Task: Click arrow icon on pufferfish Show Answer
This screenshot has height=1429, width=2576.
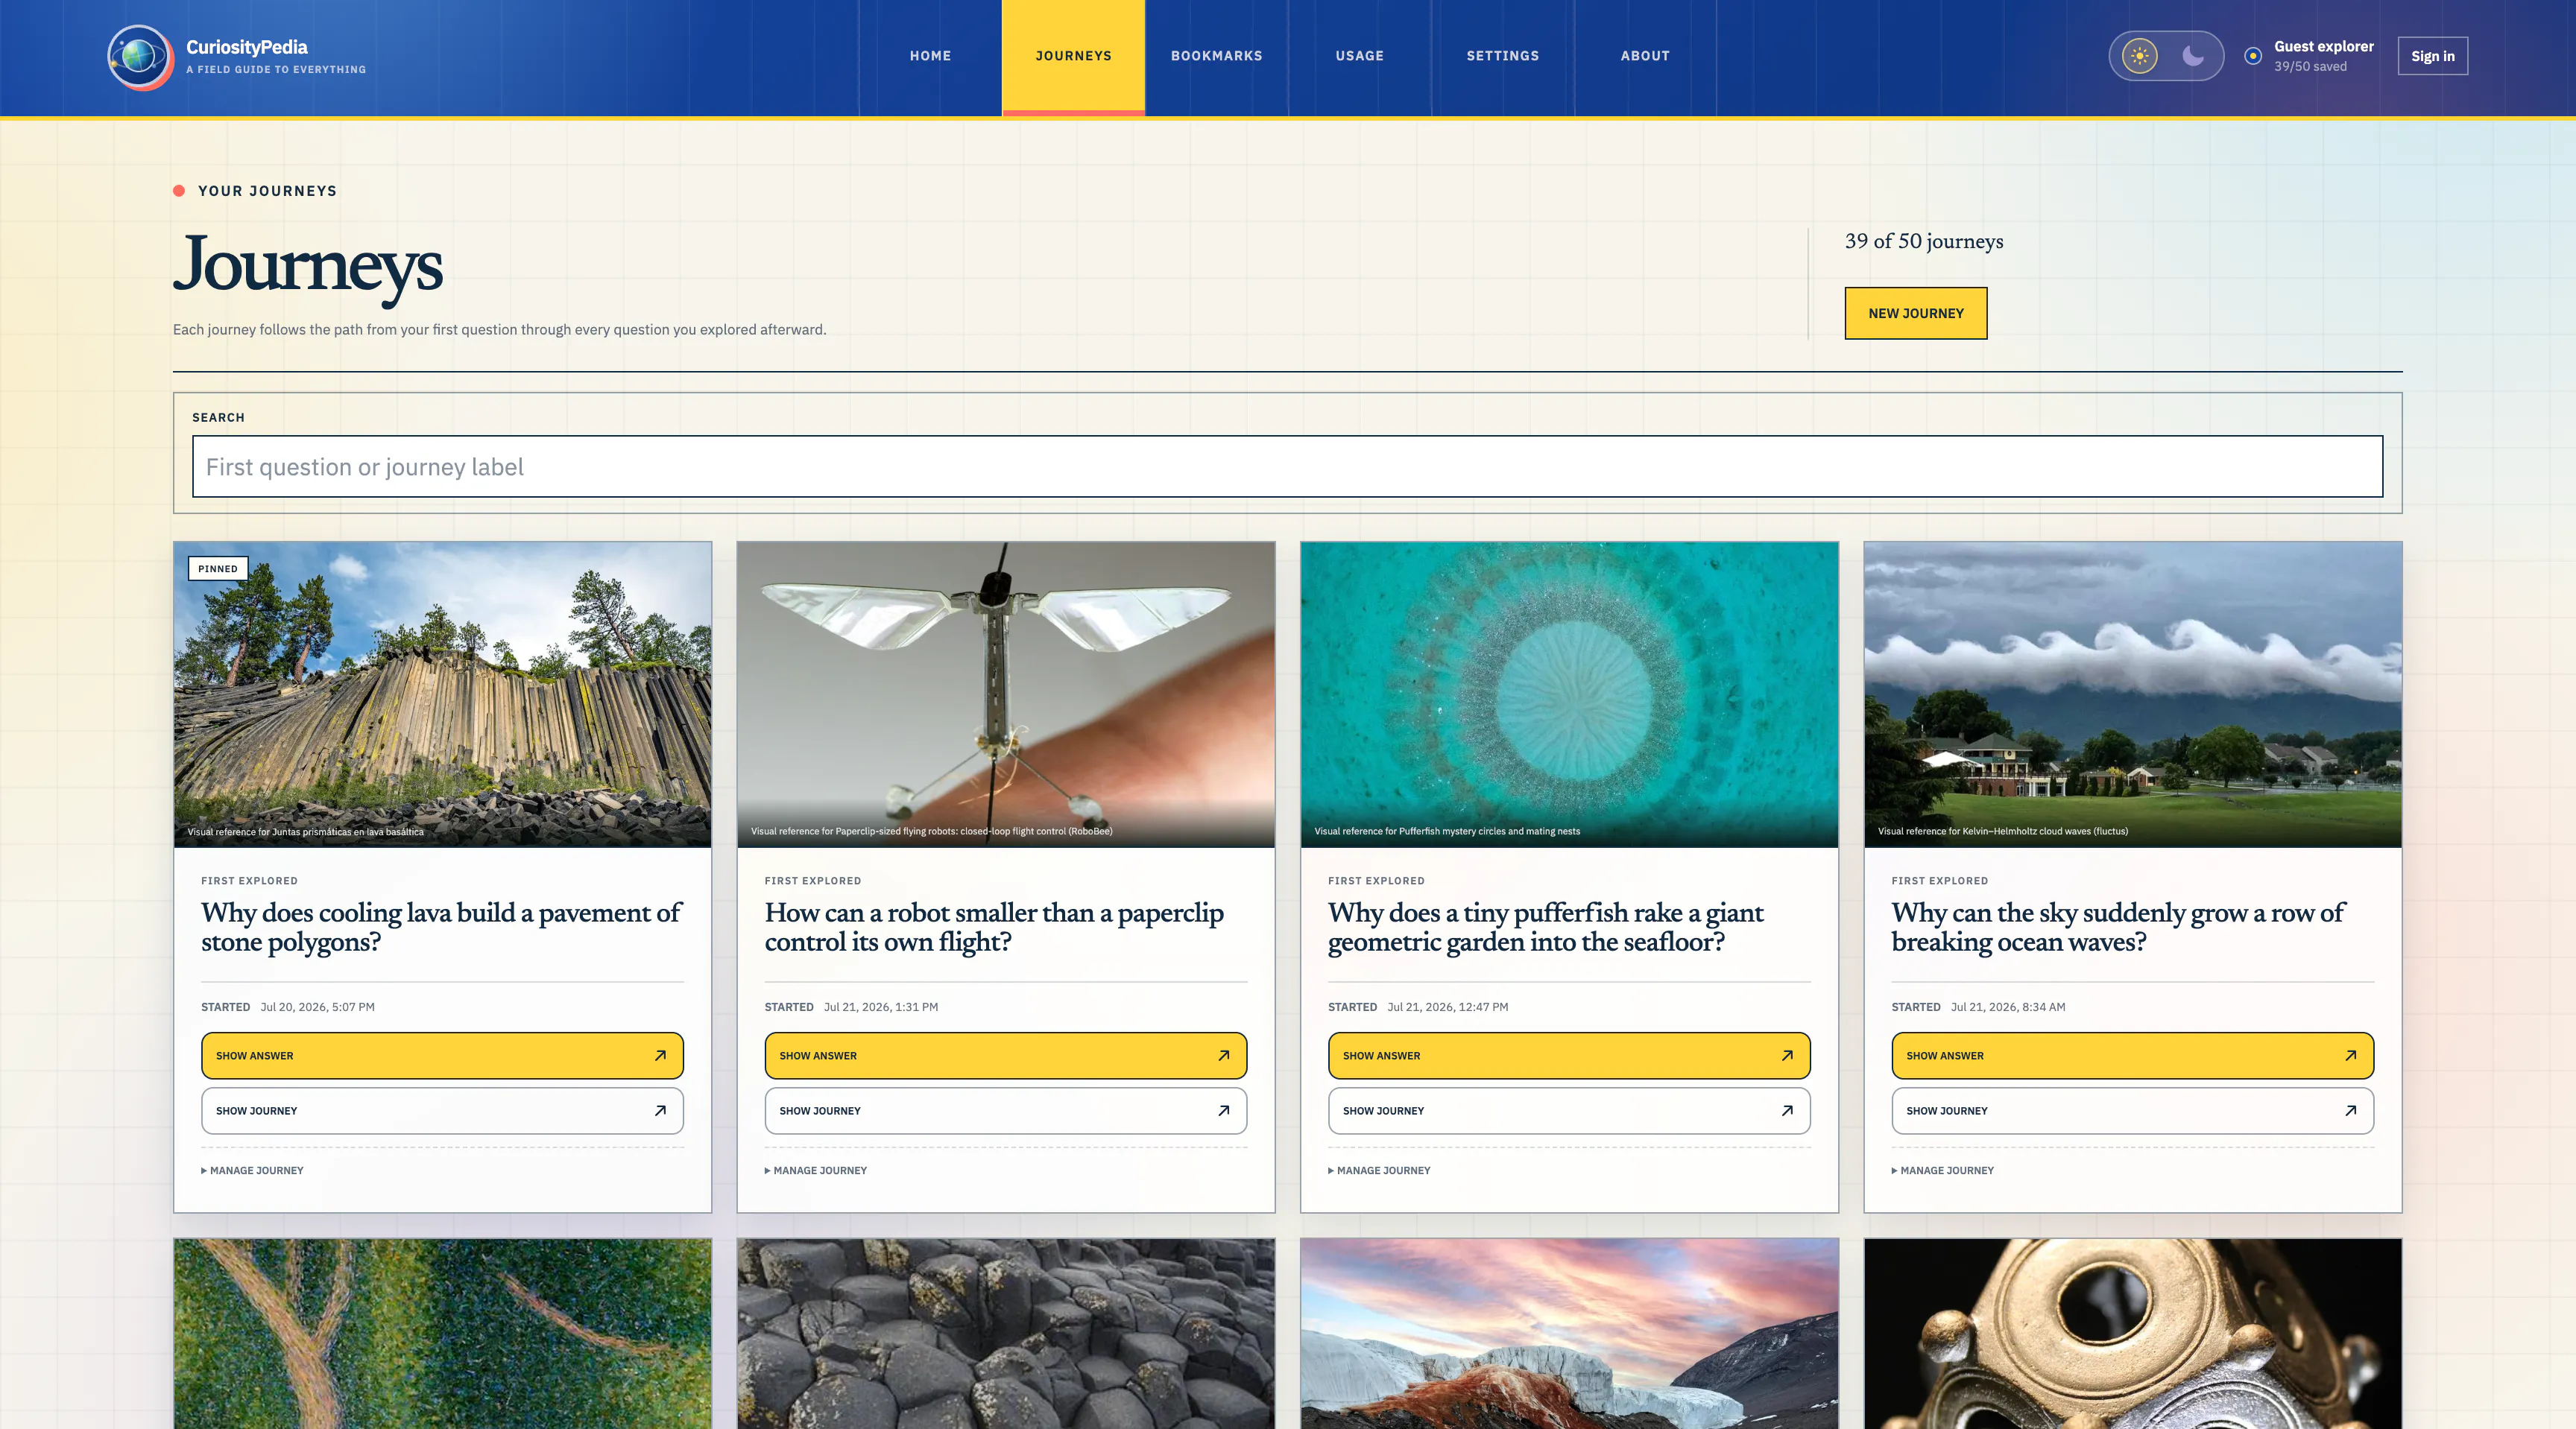Action: coord(1787,1055)
